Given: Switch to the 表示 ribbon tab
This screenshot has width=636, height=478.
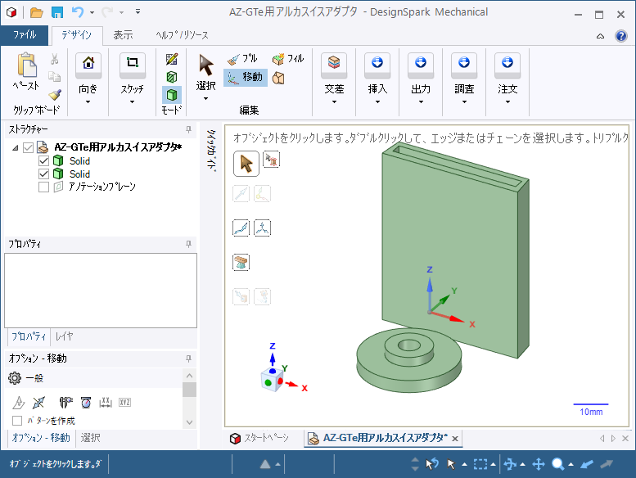Looking at the screenshot, I should coord(123,35).
